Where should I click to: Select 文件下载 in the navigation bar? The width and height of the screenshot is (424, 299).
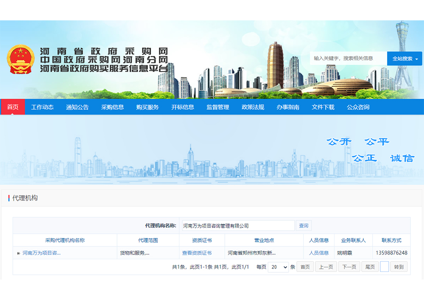[323, 107]
